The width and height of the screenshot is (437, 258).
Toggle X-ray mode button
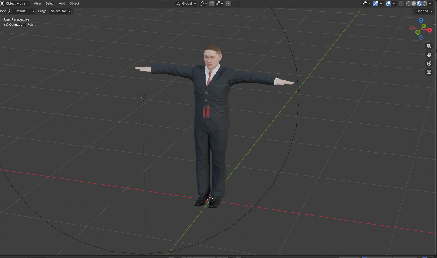tap(401, 3)
